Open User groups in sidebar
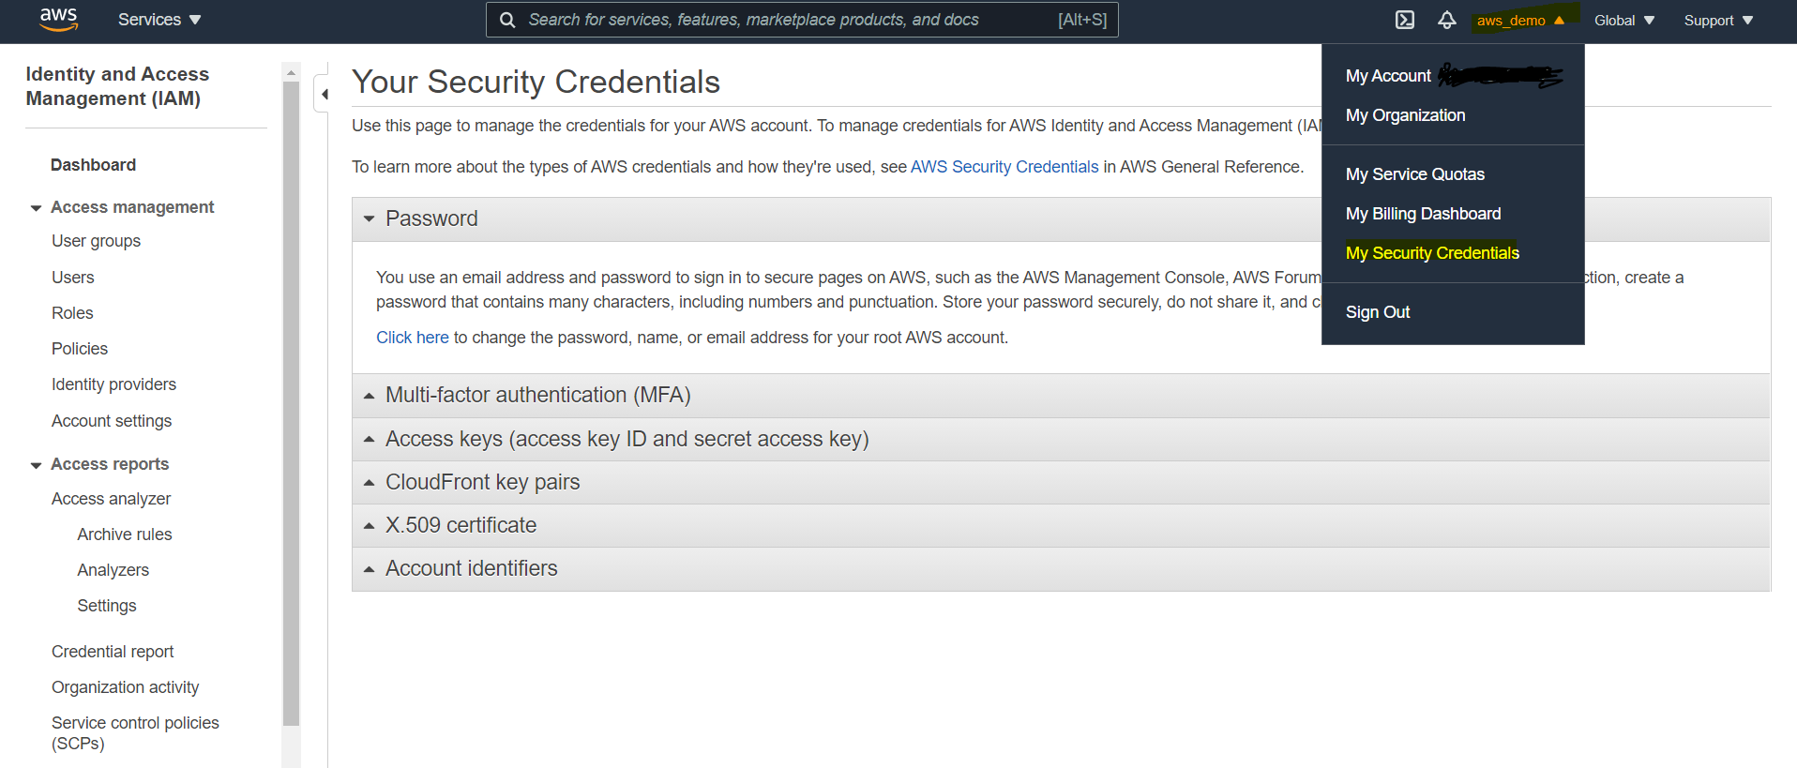 click(96, 241)
